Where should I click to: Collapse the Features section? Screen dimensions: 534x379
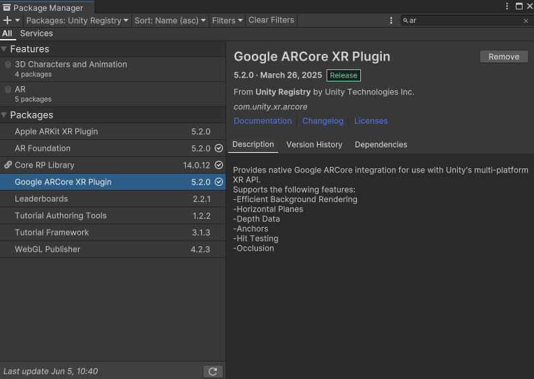click(x=4, y=49)
